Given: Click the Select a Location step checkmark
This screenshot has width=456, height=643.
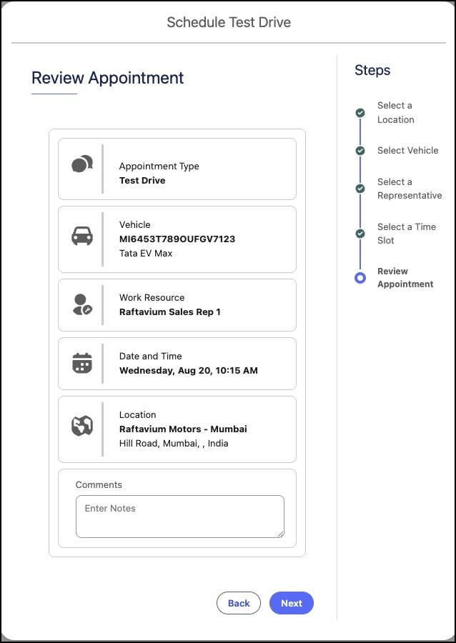Looking at the screenshot, I should [360, 113].
